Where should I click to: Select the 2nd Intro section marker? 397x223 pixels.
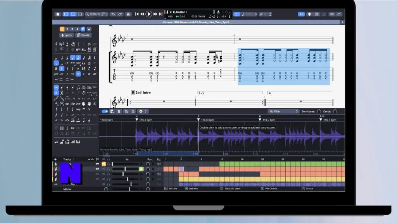click(192, 189)
